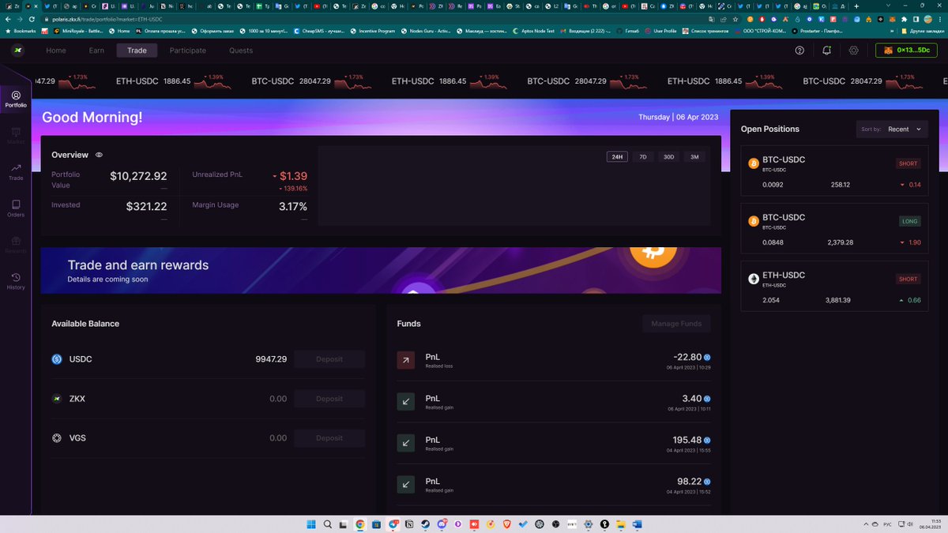Viewport: 948px width, 533px height.
Task: Click the realised gain arrow icon for 3.40
Action: click(405, 402)
